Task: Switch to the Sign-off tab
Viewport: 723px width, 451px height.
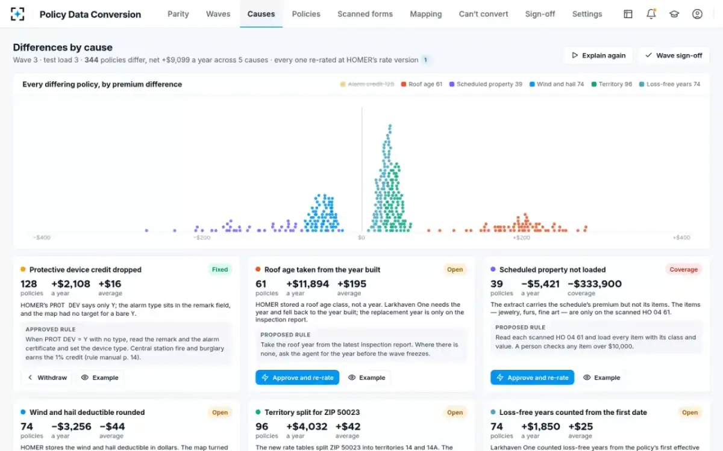Action: (540, 14)
